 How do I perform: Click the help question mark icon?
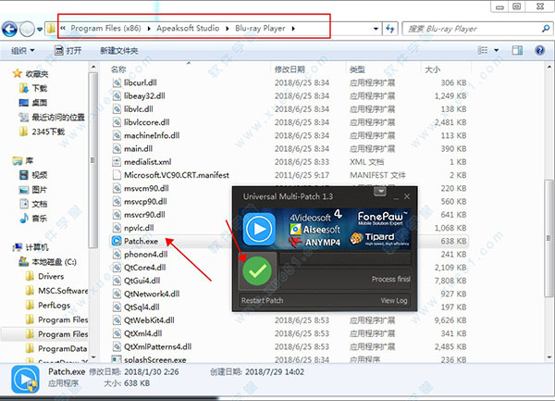[x=540, y=50]
